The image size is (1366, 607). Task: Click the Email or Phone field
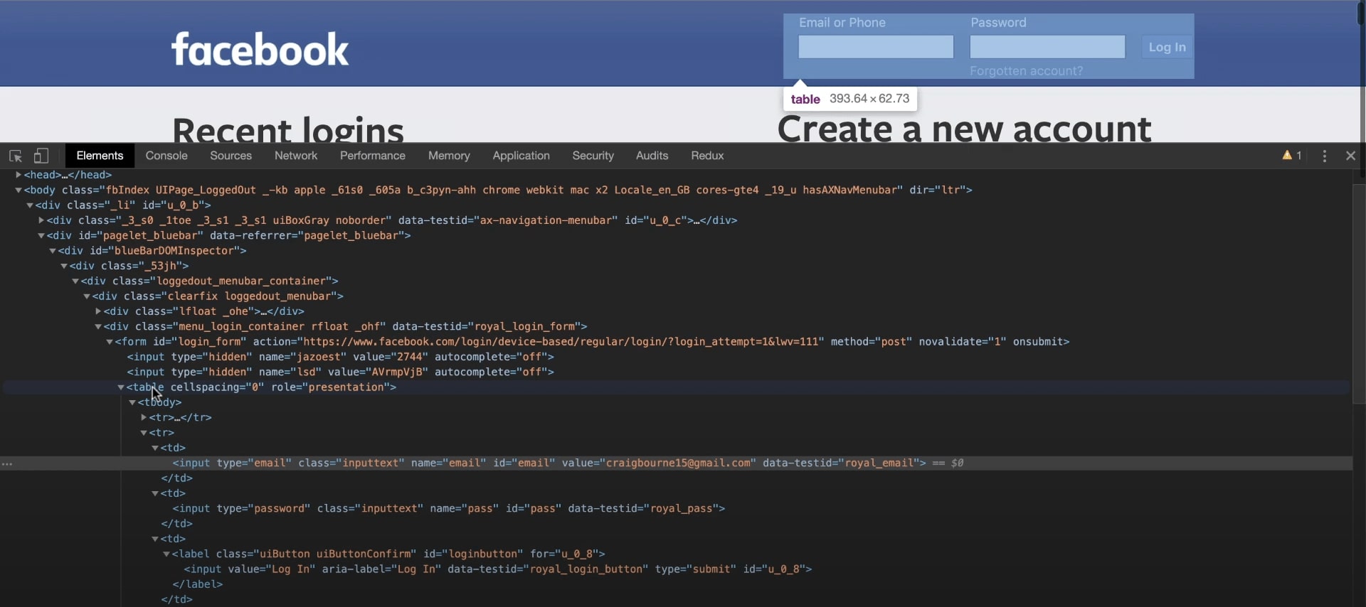pyautogui.click(x=876, y=47)
